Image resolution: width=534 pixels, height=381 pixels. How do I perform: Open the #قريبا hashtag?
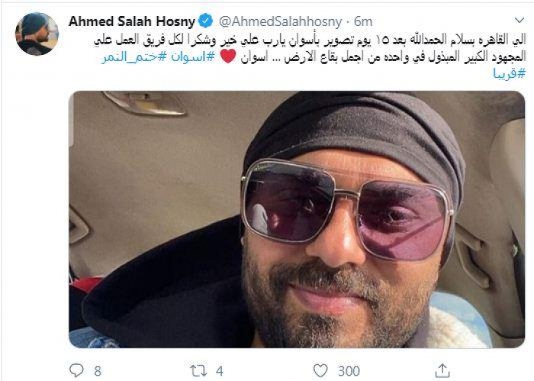pos(509,73)
